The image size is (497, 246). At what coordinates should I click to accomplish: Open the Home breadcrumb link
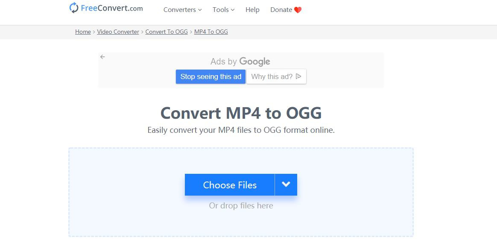tap(83, 32)
